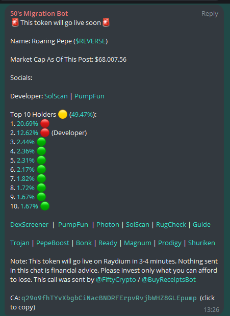Open the 50's Migration Bot sender name
Image resolution: width=230 pixels, height=316 pixels.
pos(39,13)
